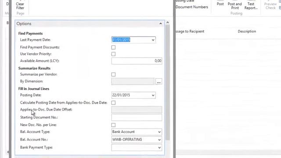Open the Posting Date dropdown arrow
The width and height of the screenshot is (281, 158).
point(153,95)
